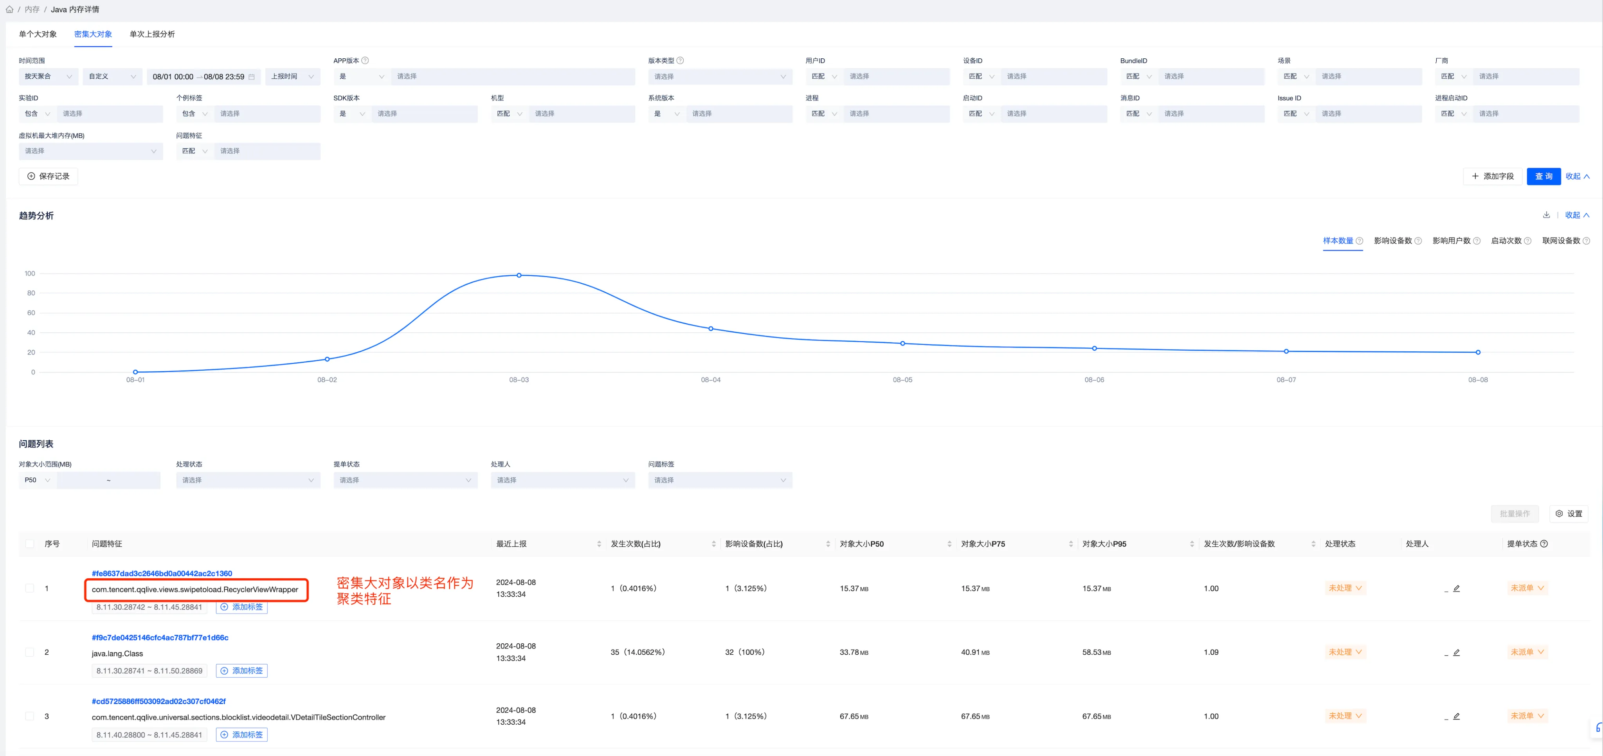
Task: Select the 影响设备数 chart metric tab
Action: 1393,241
